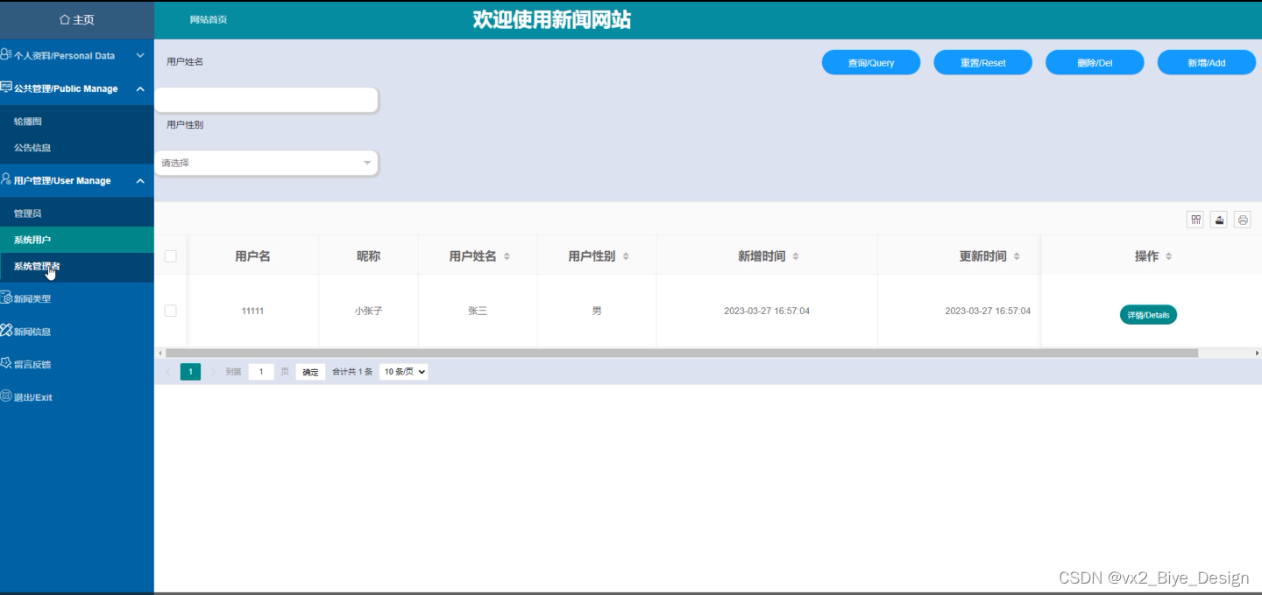Sort by 新增时间 column arrows
Screen dimensions: 1262x595
click(x=796, y=256)
